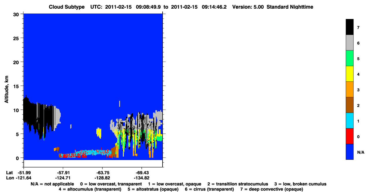The image size is (376, 192).
Task: Click the black color swatch labeled 7
Action: (x=350, y=27)
